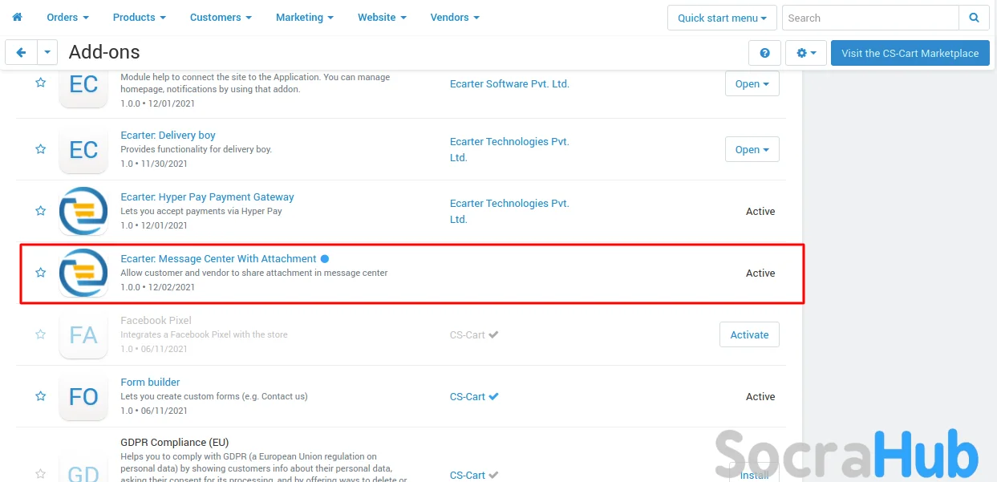This screenshot has height=482, width=997.
Task: Open Ecarter: Message Center With Attachment link
Action: [218, 259]
